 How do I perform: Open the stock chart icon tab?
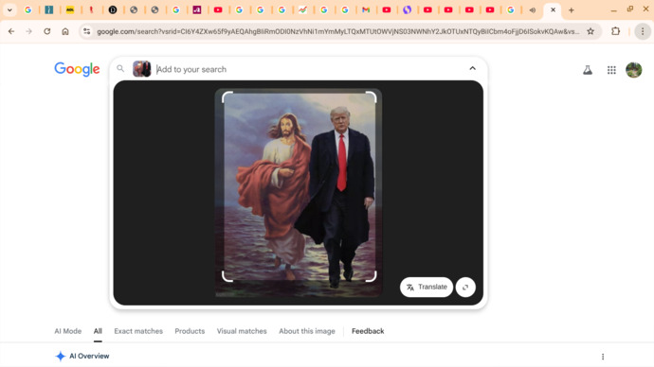coord(302,10)
